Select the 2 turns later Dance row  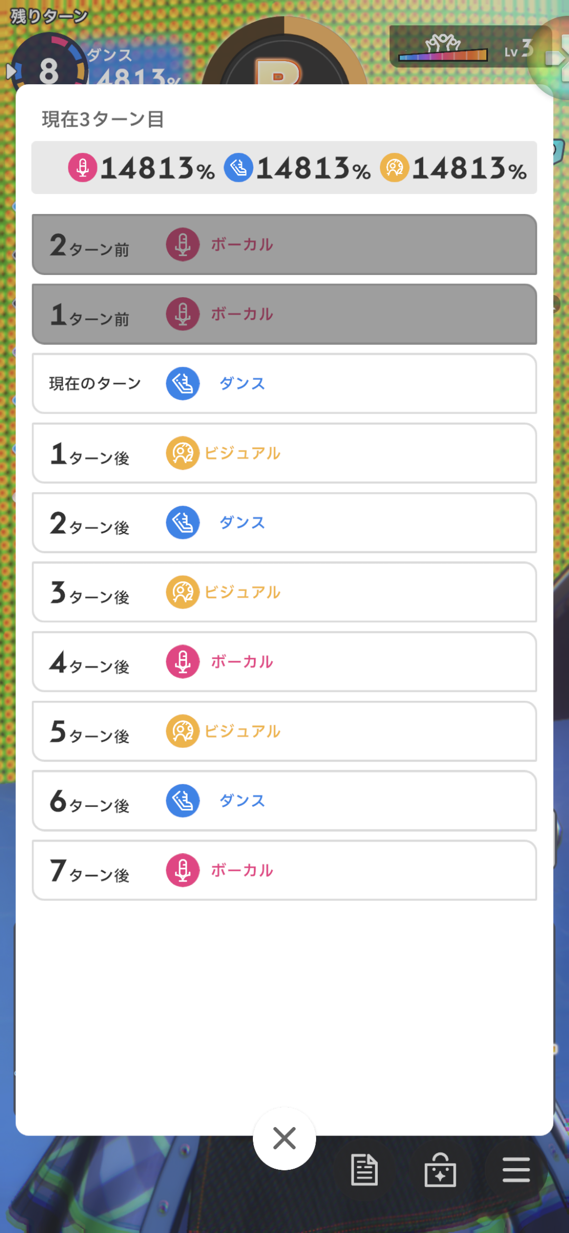coord(284,523)
